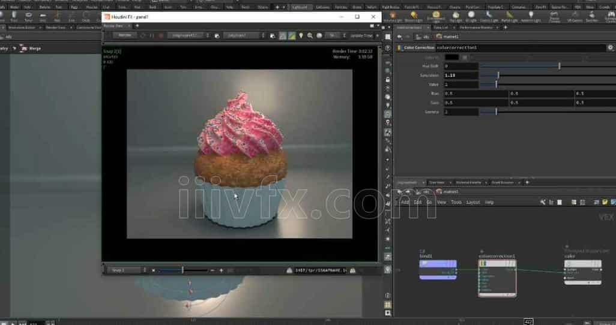The width and height of the screenshot is (616, 325).
Task: Select the GI Light shelf tool
Action: 471,16
